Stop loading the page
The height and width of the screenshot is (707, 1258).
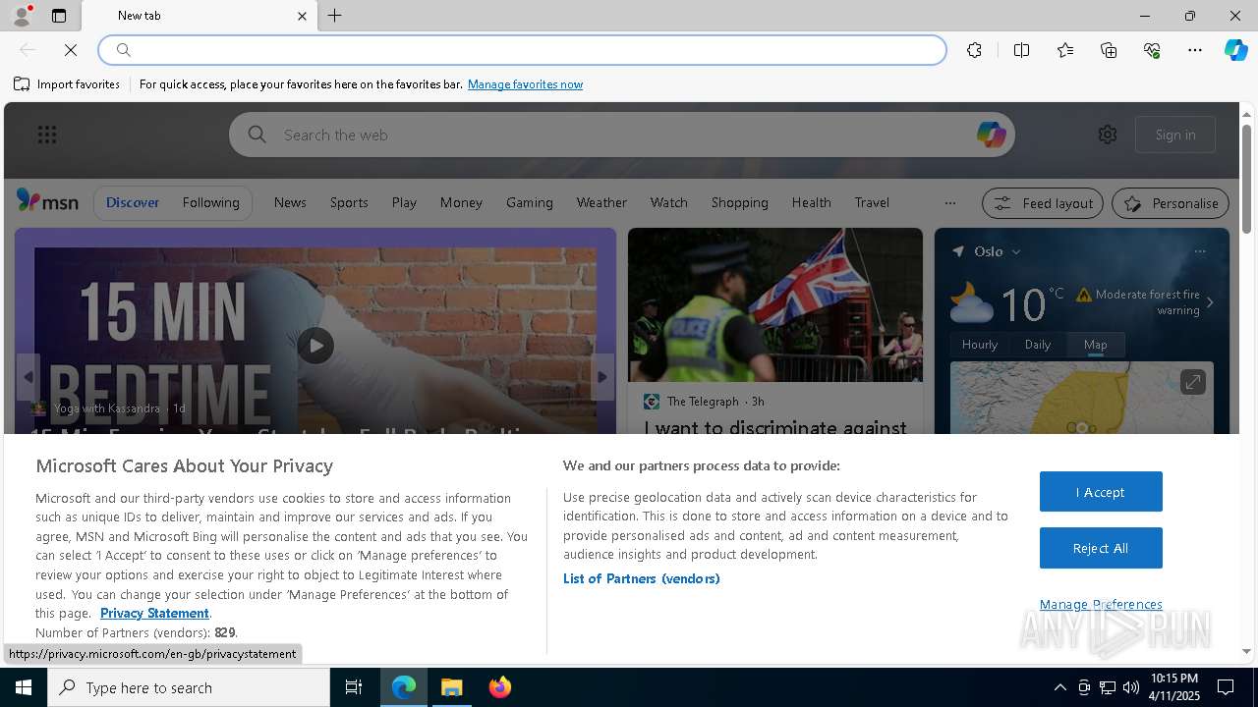[71, 50]
